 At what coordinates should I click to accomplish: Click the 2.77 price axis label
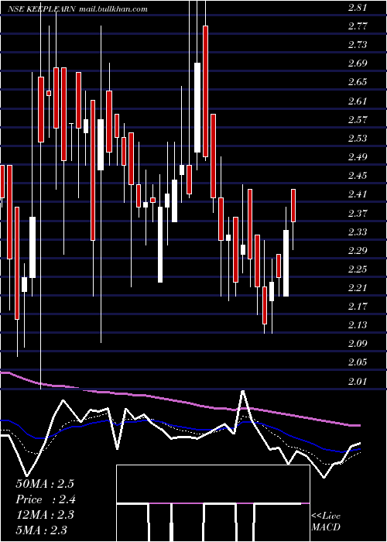(358, 26)
